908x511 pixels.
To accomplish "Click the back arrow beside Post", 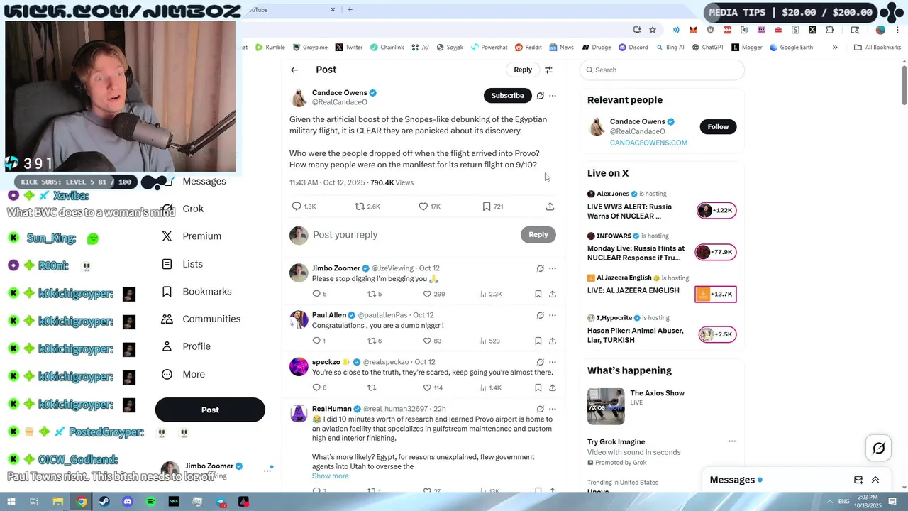I will click(x=294, y=70).
